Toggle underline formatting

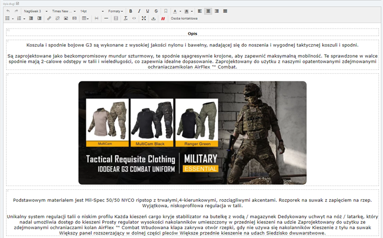pos(147,11)
